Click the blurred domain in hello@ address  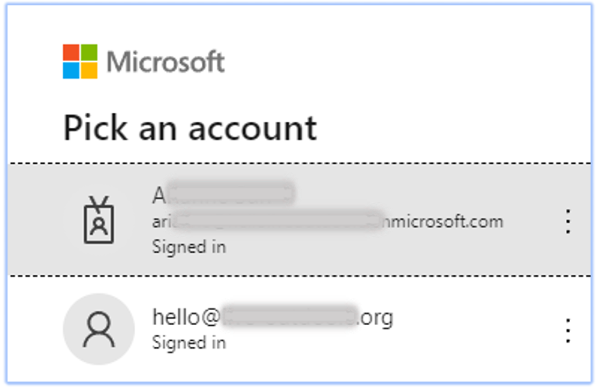pyautogui.click(x=289, y=317)
